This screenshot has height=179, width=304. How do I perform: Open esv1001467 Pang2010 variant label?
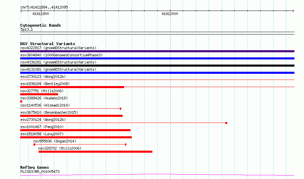(42, 127)
